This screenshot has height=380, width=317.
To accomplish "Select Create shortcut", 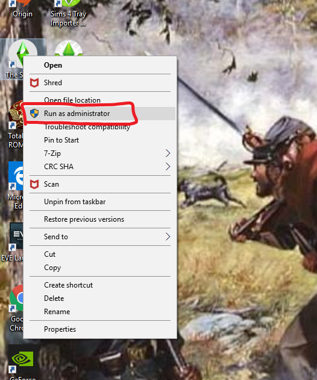I will [x=100, y=285].
